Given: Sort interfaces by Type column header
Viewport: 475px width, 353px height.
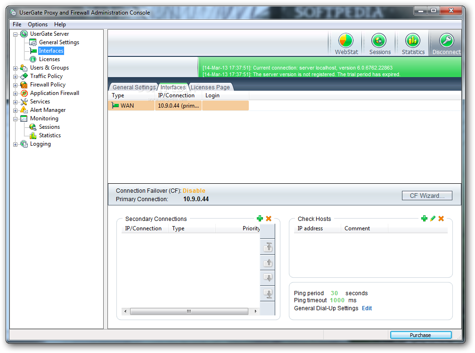Looking at the screenshot, I should pyautogui.click(x=131, y=95).
